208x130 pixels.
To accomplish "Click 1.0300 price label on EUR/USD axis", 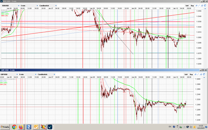I will [x=199, y=37].
